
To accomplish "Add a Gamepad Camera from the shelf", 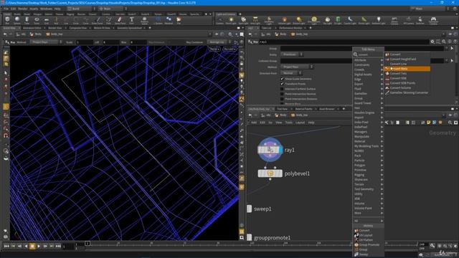I will pos(433,21).
